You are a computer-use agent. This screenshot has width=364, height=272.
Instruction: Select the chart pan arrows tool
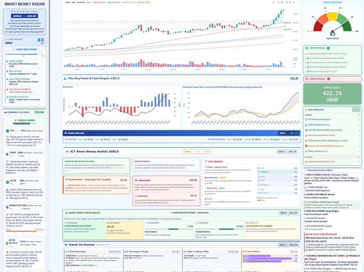coord(282,2)
